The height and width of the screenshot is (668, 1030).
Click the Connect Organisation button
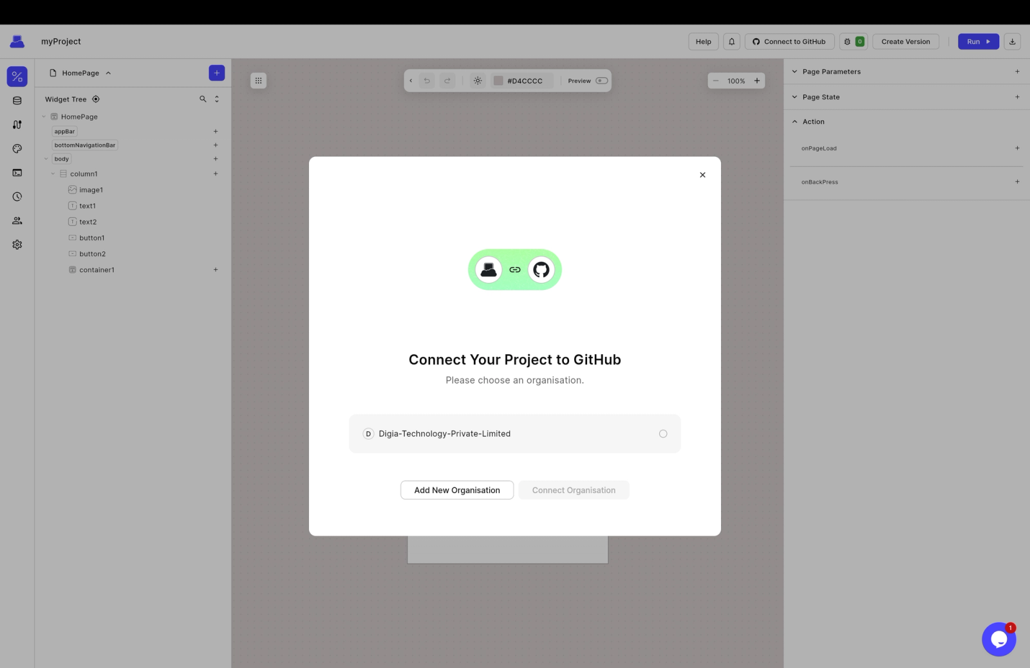(x=574, y=491)
